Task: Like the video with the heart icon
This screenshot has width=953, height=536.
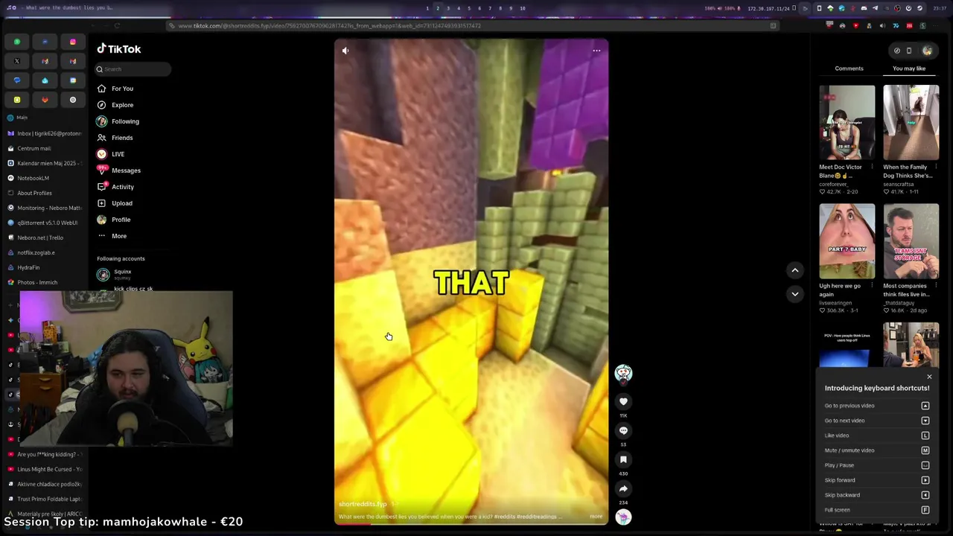Action: click(623, 401)
